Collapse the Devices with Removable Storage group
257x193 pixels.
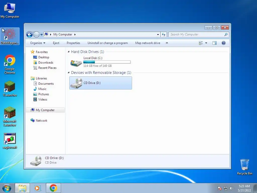point(69,73)
